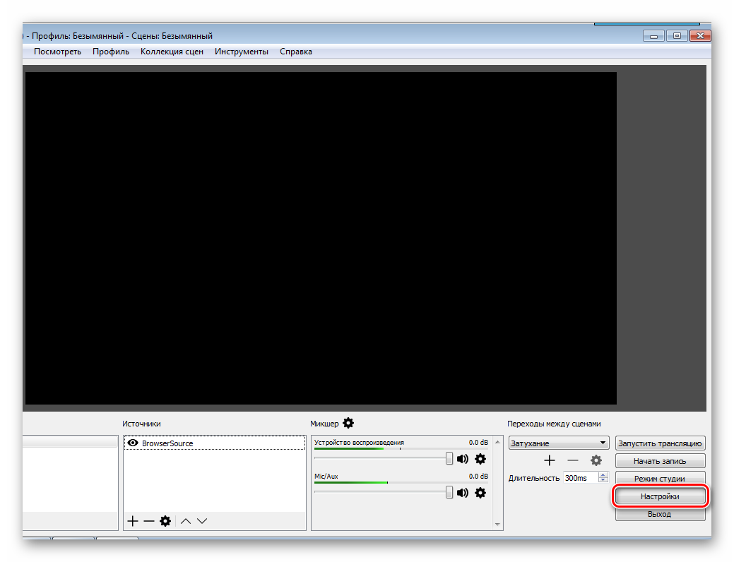734x562 pixels.
Task: Click Запустить трансляцию button
Action: (x=660, y=443)
